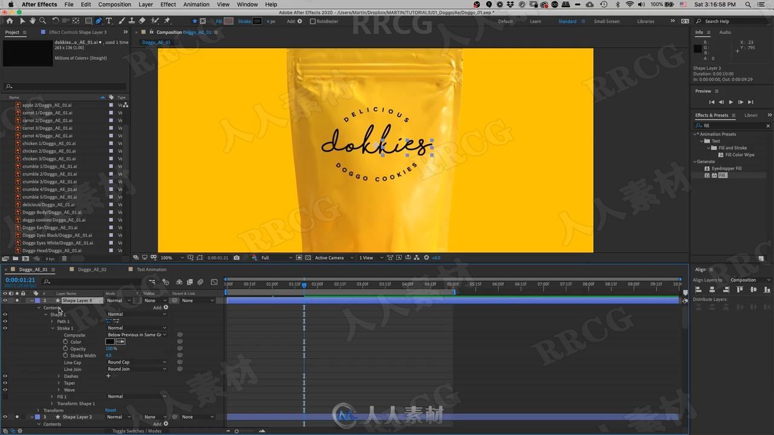
Task: Take a snapshot with camera icon
Action: (236, 258)
